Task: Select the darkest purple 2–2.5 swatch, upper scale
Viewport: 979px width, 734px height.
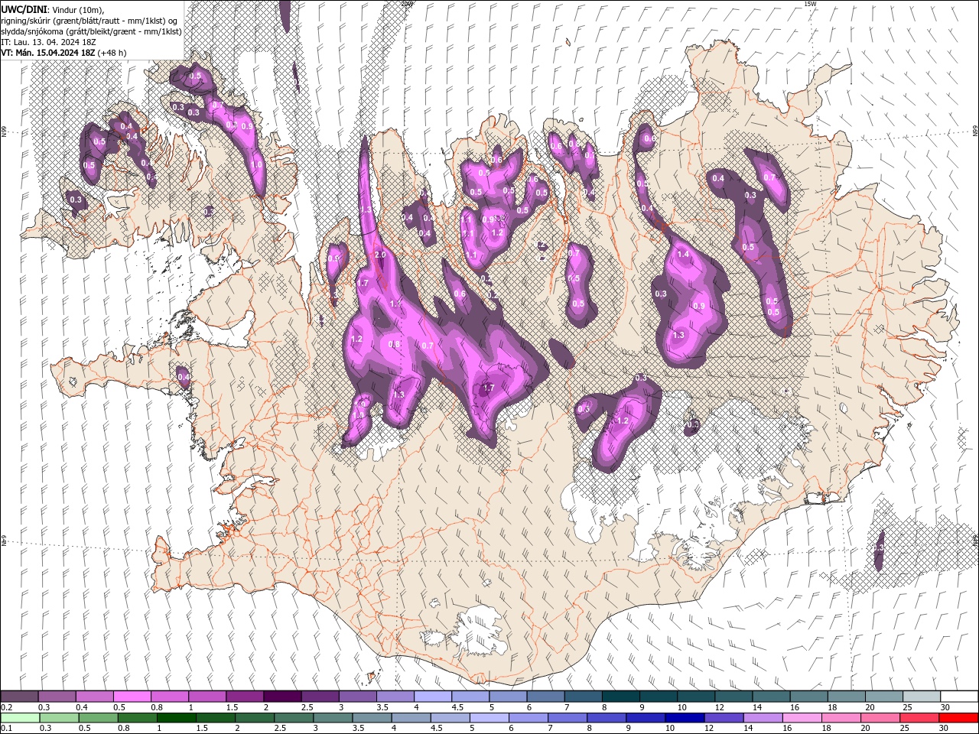Action: pos(282,696)
